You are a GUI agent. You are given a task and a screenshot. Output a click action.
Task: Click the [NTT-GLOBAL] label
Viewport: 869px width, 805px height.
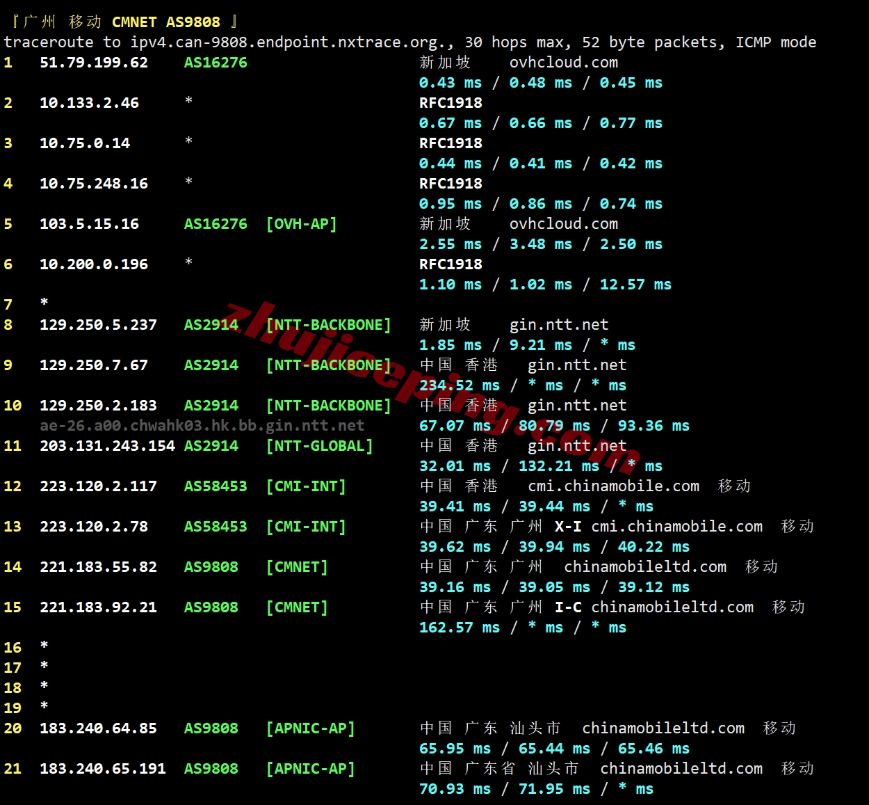320,446
